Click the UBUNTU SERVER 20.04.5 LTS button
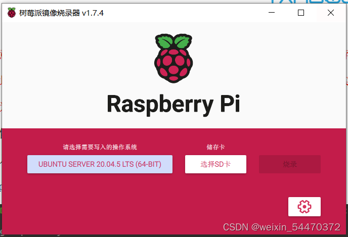This screenshot has height=237, width=348. (100, 164)
